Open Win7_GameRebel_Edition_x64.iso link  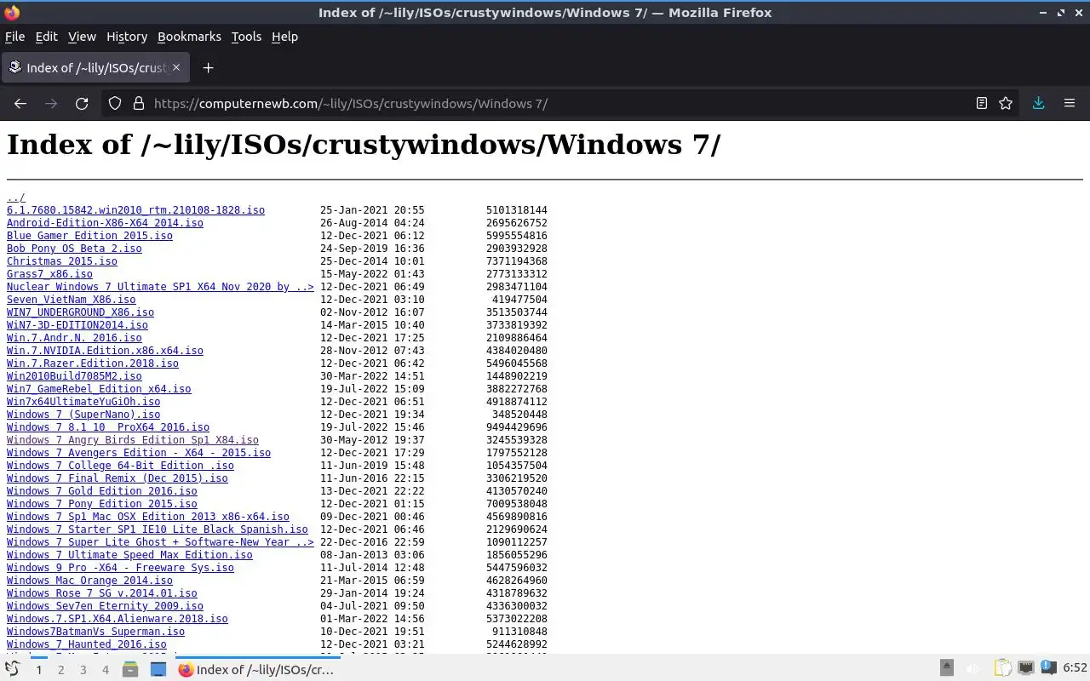(99, 389)
